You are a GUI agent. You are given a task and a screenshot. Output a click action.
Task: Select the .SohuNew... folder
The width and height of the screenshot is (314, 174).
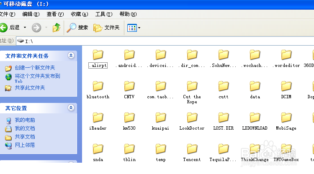point(223,59)
